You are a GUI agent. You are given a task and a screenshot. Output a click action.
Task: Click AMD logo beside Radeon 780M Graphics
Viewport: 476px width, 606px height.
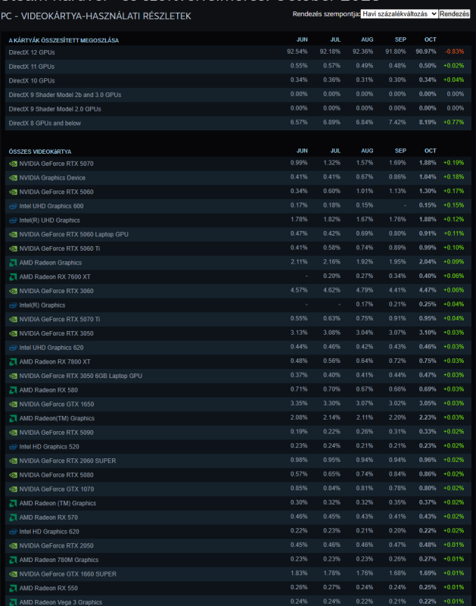point(13,560)
